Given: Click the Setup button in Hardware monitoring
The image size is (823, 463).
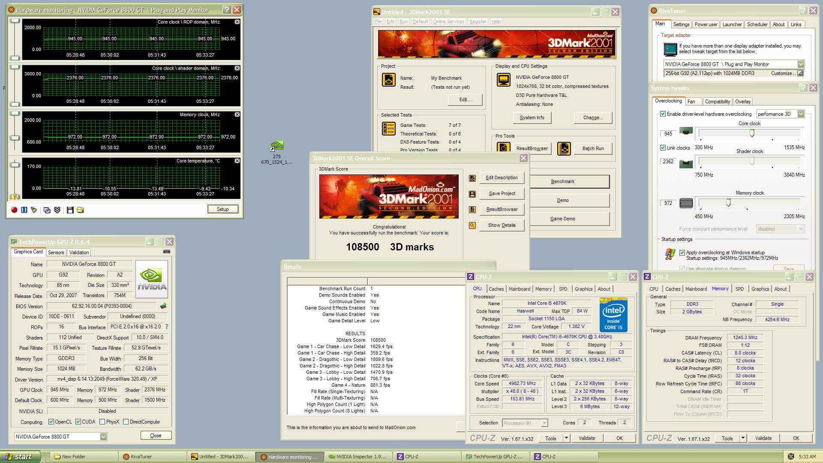Looking at the screenshot, I should point(223,209).
